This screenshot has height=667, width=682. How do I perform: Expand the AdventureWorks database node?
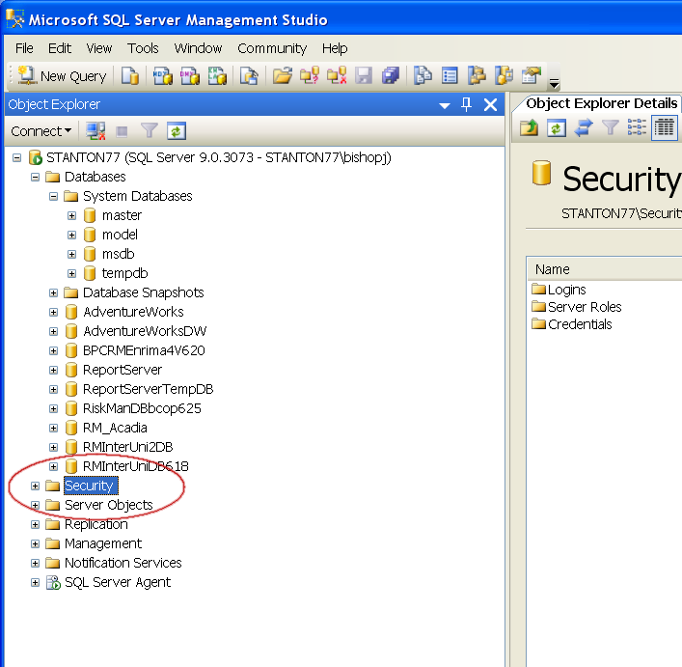tap(53, 313)
